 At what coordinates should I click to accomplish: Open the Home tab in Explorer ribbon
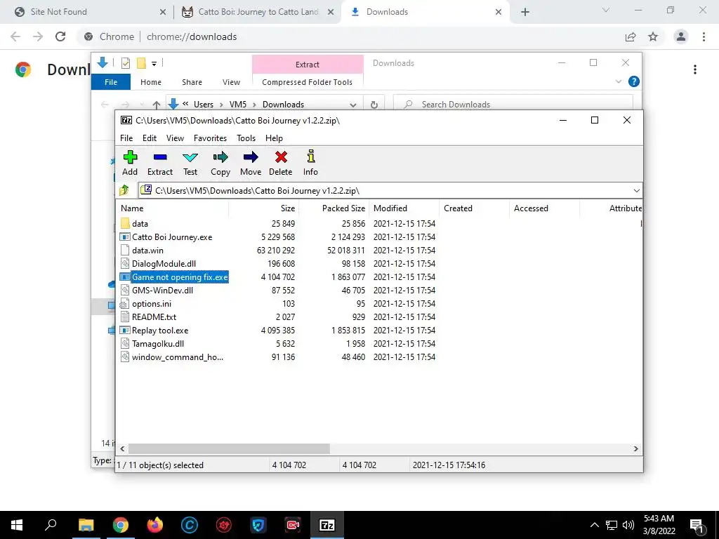[x=151, y=82]
